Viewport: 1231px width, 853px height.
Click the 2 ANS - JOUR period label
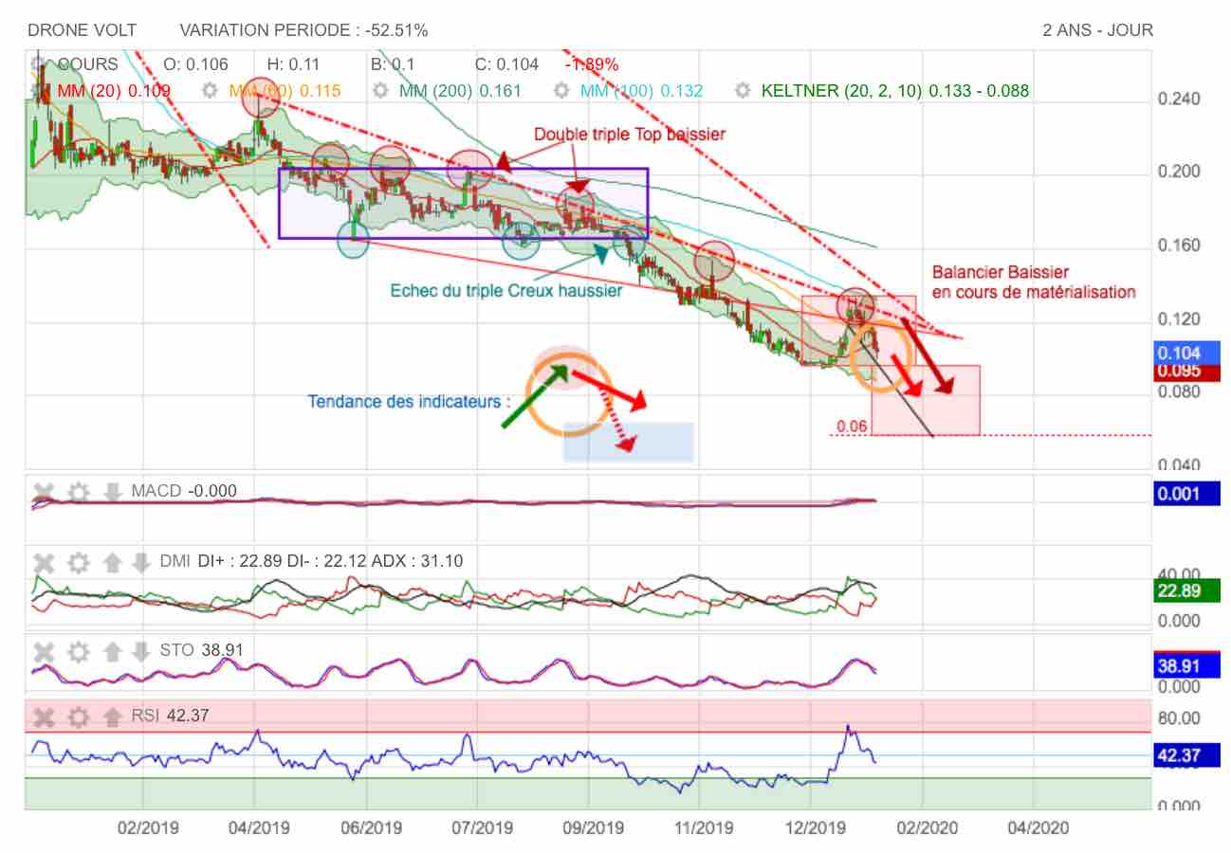point(1098,30)
